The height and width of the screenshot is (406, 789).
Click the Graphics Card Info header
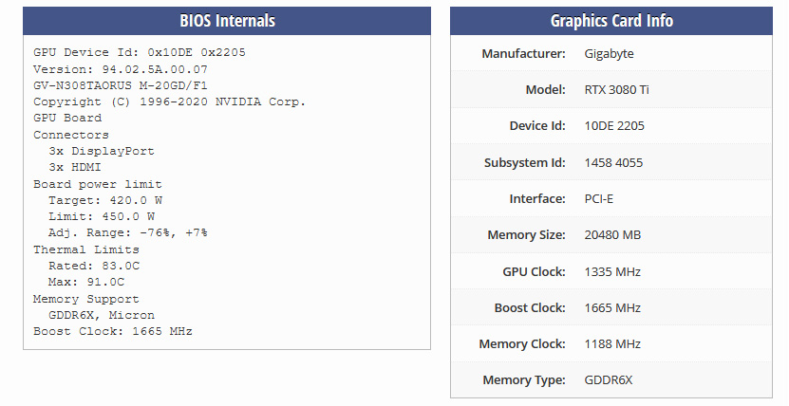coord(611,21)
